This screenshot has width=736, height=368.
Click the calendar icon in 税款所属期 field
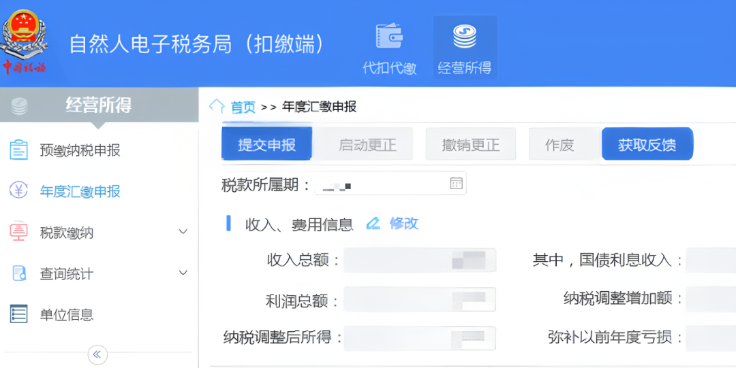coord(456,184)
